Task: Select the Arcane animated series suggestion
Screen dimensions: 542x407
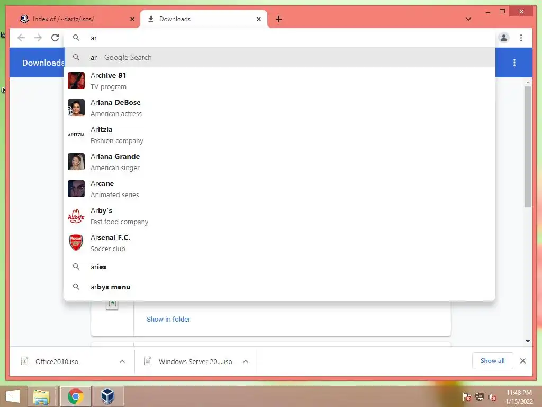Action: coord(279,189)
